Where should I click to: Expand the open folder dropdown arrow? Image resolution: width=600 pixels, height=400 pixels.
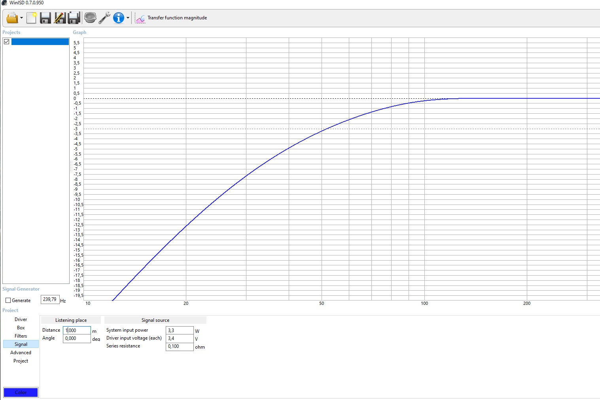click(21, 18)
